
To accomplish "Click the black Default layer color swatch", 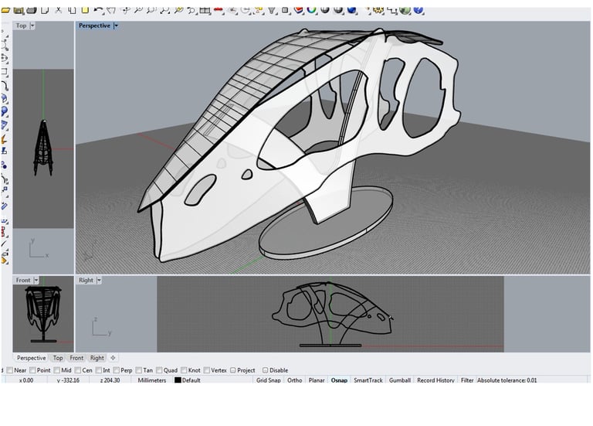I will pos(178,380).
